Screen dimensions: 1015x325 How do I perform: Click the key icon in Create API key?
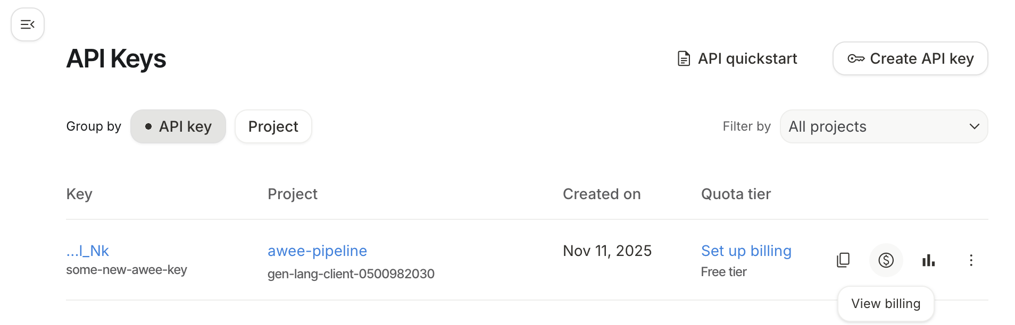click(x=856, y=58)
